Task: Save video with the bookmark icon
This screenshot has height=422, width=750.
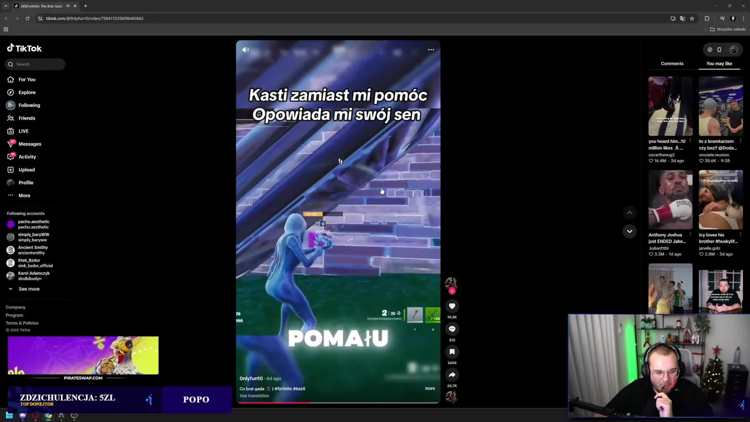Action: click(452, 352)
